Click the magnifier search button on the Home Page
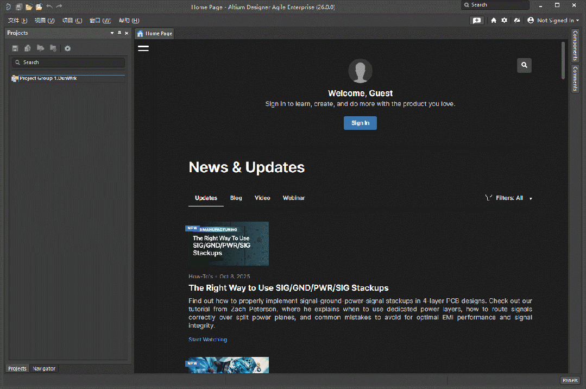Screen dimensions: 586x389 524,65
